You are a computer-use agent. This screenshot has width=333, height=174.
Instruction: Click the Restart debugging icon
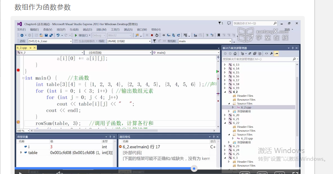[x=157, y=35]
